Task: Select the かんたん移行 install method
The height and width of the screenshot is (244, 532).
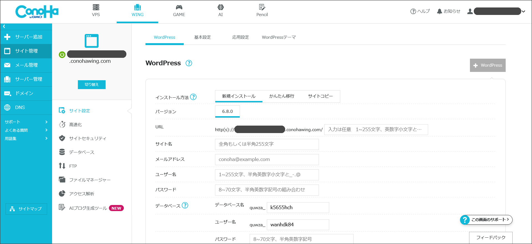Action: [x=282, y=96]
